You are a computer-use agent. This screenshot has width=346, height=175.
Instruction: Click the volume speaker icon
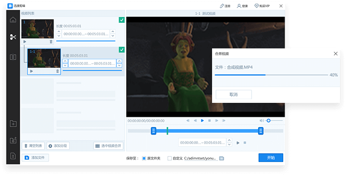(x=262, y=121)
